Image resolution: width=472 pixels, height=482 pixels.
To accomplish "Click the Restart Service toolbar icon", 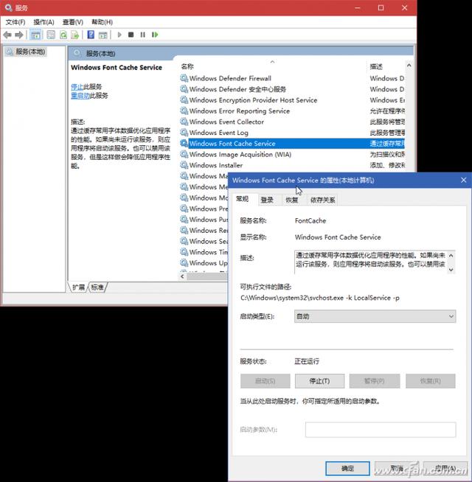I will (x=155, y=35).
